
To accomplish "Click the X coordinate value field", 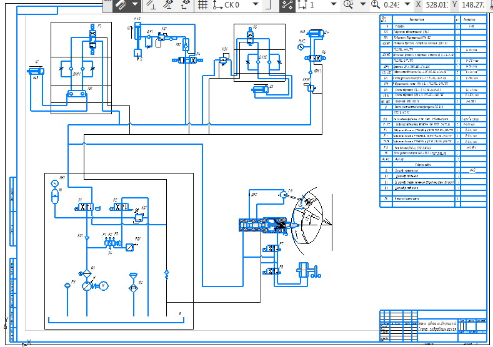I will click(x=437, y=5).
